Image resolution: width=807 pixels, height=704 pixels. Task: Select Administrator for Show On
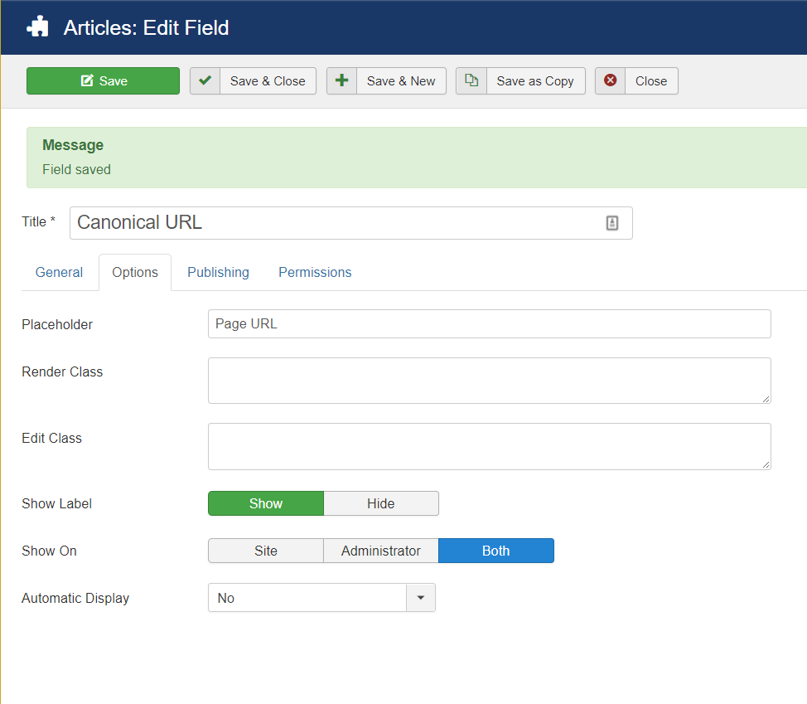tap(380, 551)
